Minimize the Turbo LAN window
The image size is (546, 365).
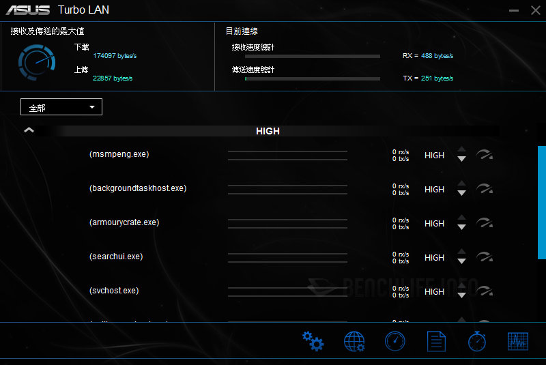coord(514,10)
